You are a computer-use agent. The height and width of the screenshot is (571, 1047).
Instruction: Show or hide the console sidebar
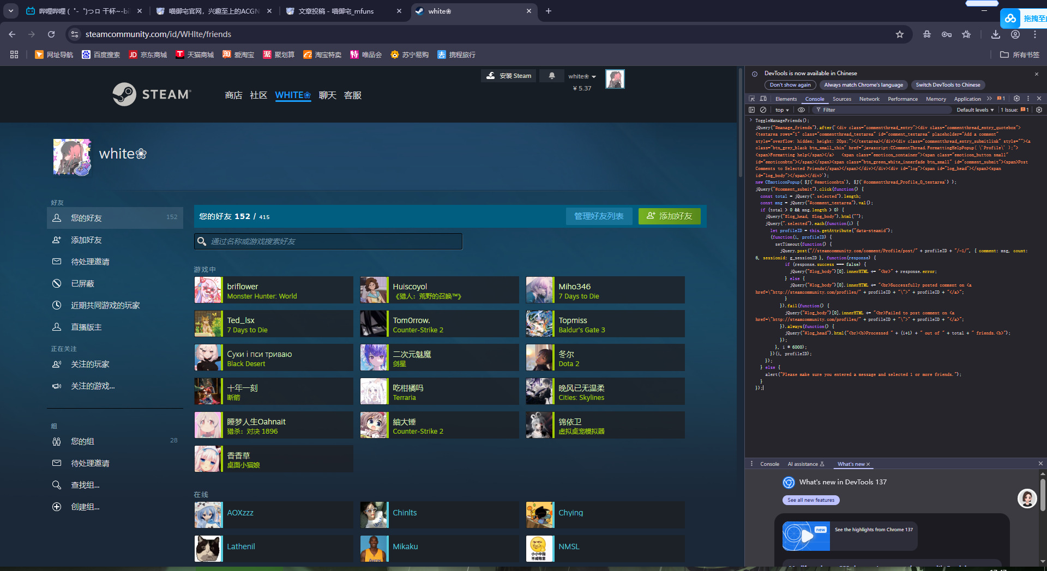[752, 110]
